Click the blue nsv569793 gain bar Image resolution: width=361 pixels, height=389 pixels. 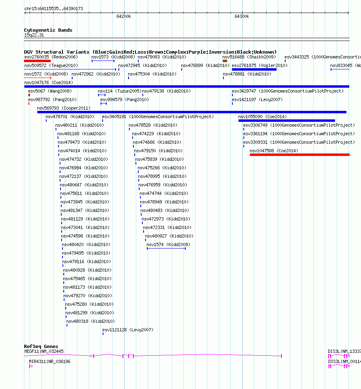pos(192,112)
